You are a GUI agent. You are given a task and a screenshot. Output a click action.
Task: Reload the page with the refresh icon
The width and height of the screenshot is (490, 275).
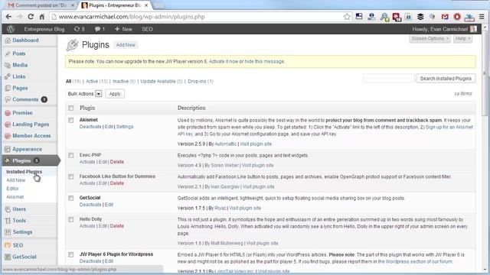(x=31, y=17)
